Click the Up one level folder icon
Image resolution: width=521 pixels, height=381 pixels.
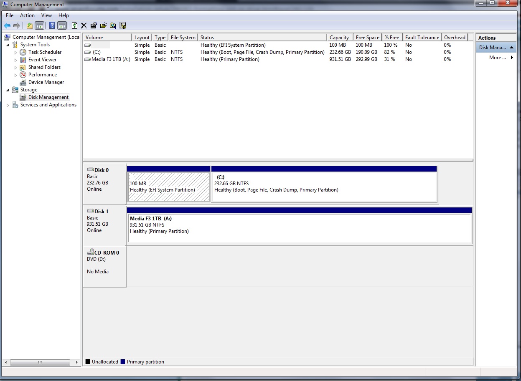[x=30, y=25]
